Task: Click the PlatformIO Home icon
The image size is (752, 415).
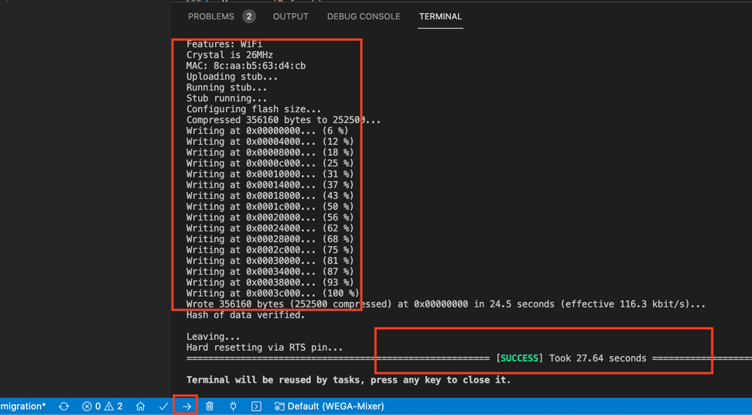Action: point(140,406)
